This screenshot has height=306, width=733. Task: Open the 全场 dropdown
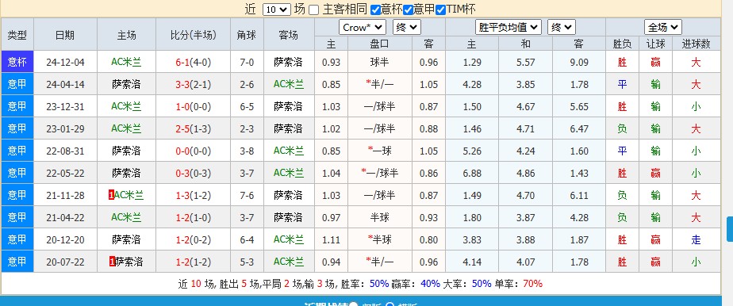[663, 27]
